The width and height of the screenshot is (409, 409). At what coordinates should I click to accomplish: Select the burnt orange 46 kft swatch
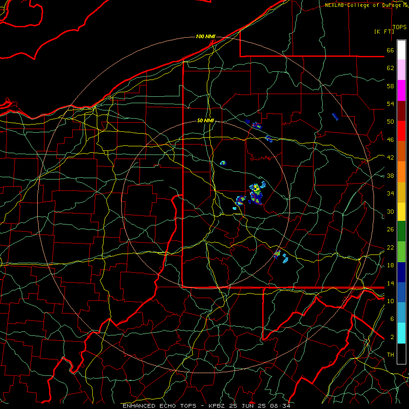pyautogui.click(x=401, y=151)
